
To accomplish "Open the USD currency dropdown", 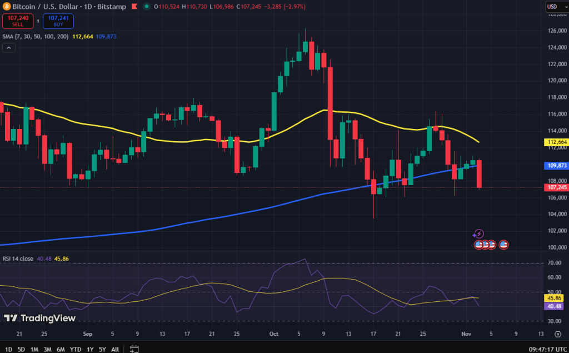I will tap(557, 7).
